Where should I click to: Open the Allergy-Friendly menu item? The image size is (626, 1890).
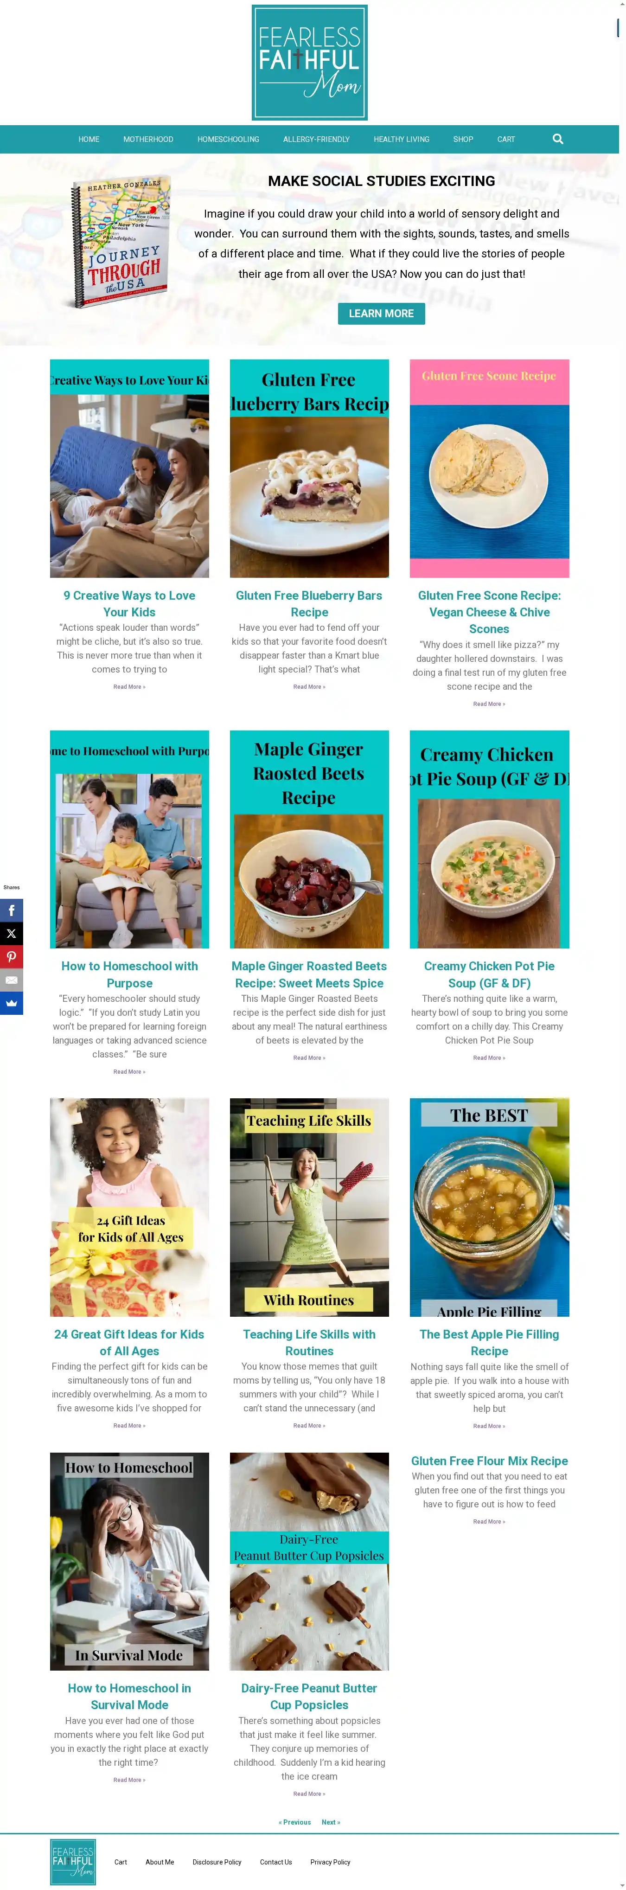pyautogui.click(x=316, y=140)
